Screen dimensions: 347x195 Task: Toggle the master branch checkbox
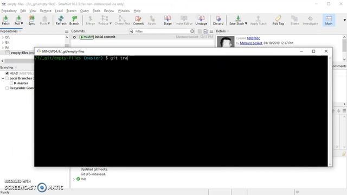[11, 83]
